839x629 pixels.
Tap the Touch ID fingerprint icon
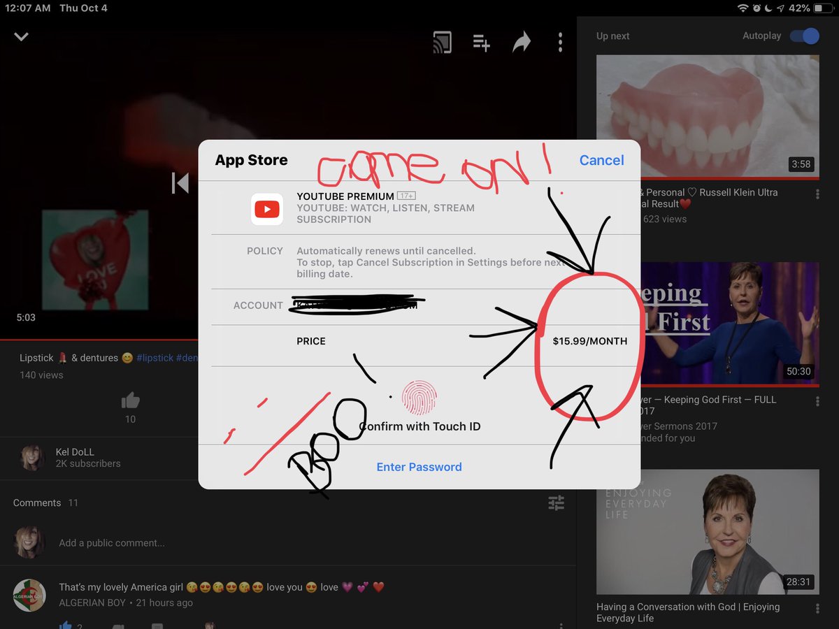pos(419,398)
